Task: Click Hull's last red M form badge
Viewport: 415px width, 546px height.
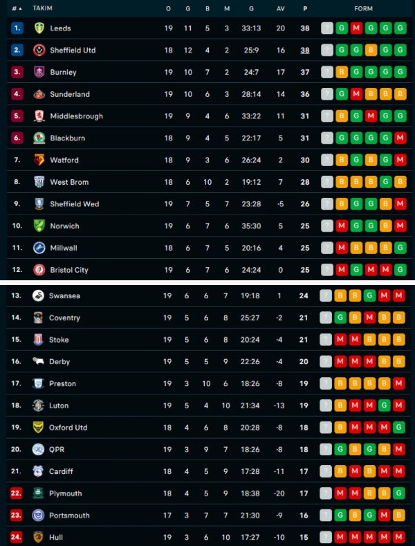Action: click(399, 537)
